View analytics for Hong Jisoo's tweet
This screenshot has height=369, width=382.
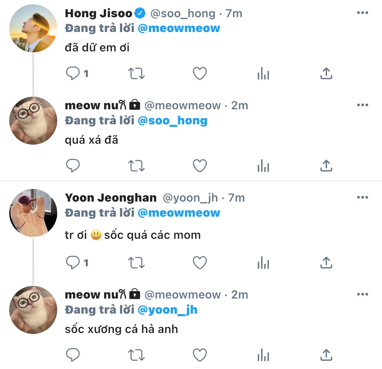click(263, 74)
